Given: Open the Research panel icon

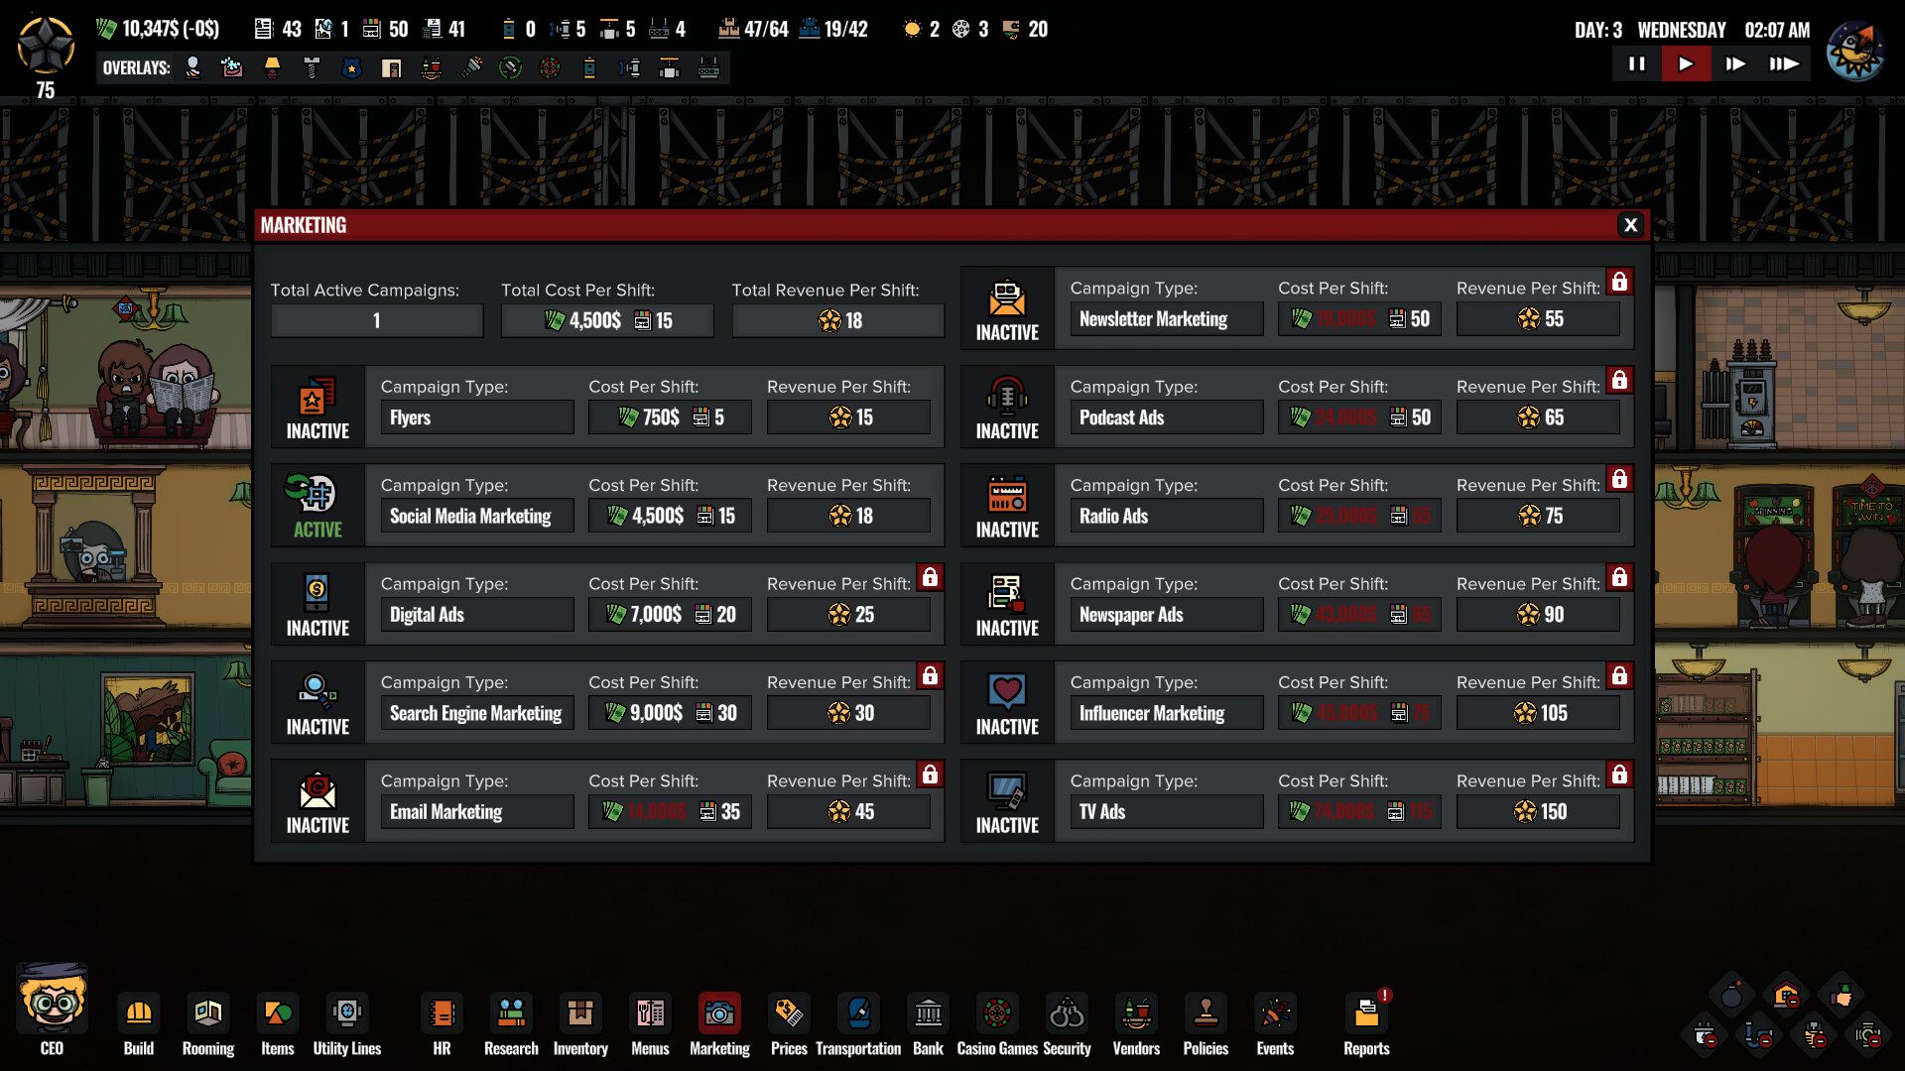Looking at the screenshot, I should [511, 1013].
